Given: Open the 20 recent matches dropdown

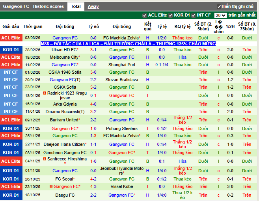Looking at the screenshot, I should point(220,15).
